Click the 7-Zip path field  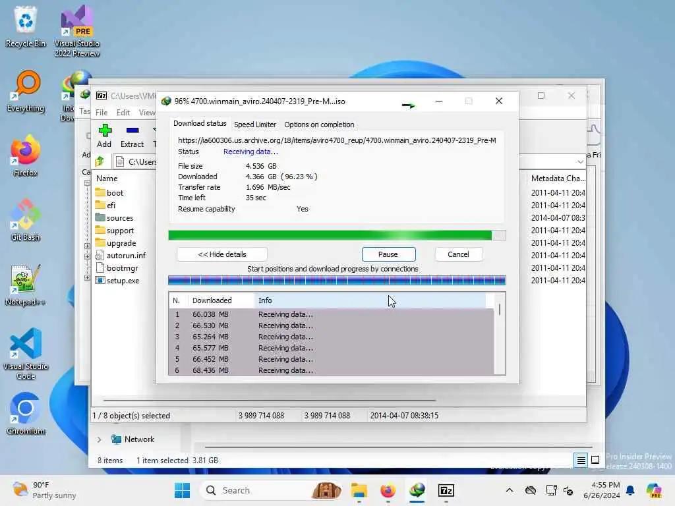(x=136, y=162)
